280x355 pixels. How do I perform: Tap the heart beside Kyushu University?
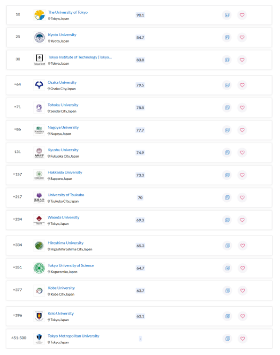coord(242,152)
